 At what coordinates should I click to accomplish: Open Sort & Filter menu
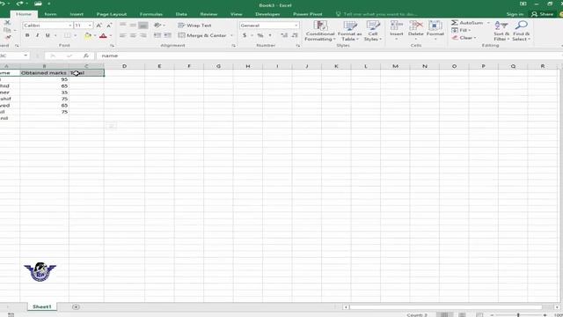pyautogui.click(x=501, y=31)
